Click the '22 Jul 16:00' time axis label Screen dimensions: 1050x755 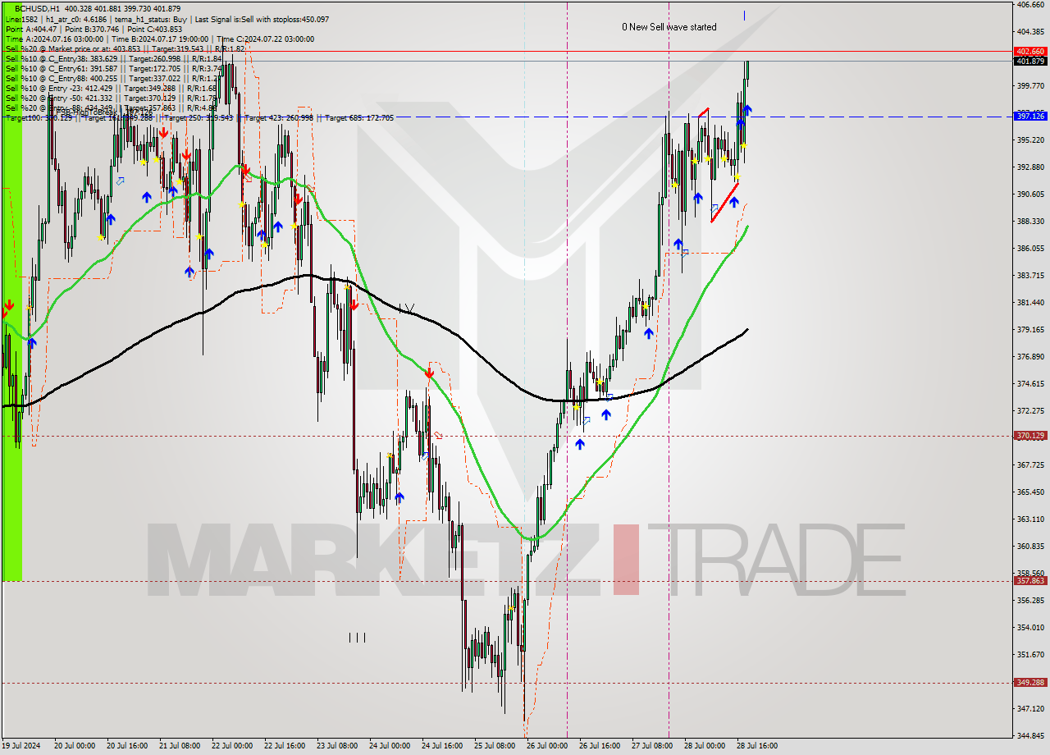tap(285, 746)
